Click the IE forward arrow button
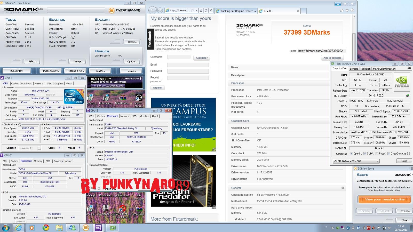413x232 pixels. [160, 10]
